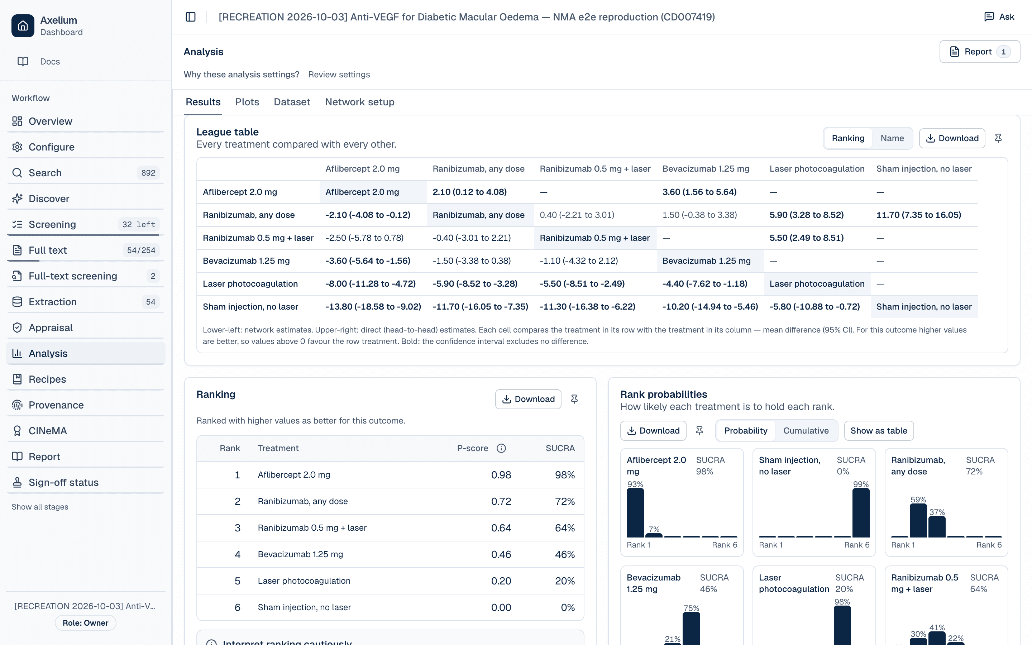Open Docs book icon

(23, 61)
